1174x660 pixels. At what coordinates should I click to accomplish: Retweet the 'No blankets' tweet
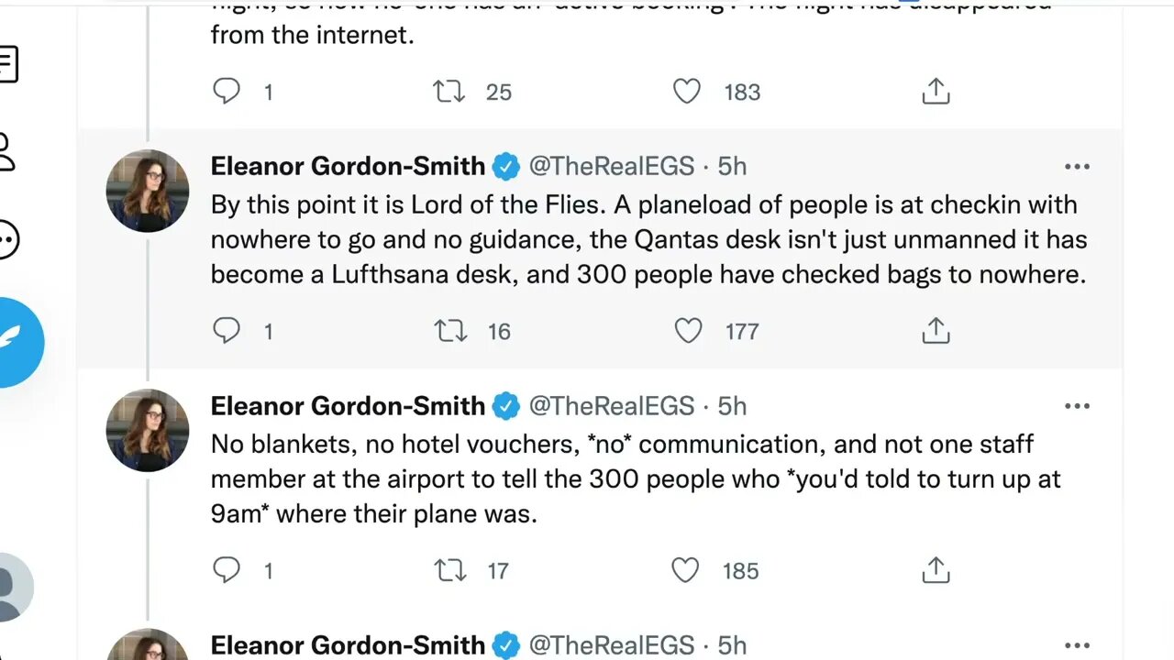[x=449, y=570]
